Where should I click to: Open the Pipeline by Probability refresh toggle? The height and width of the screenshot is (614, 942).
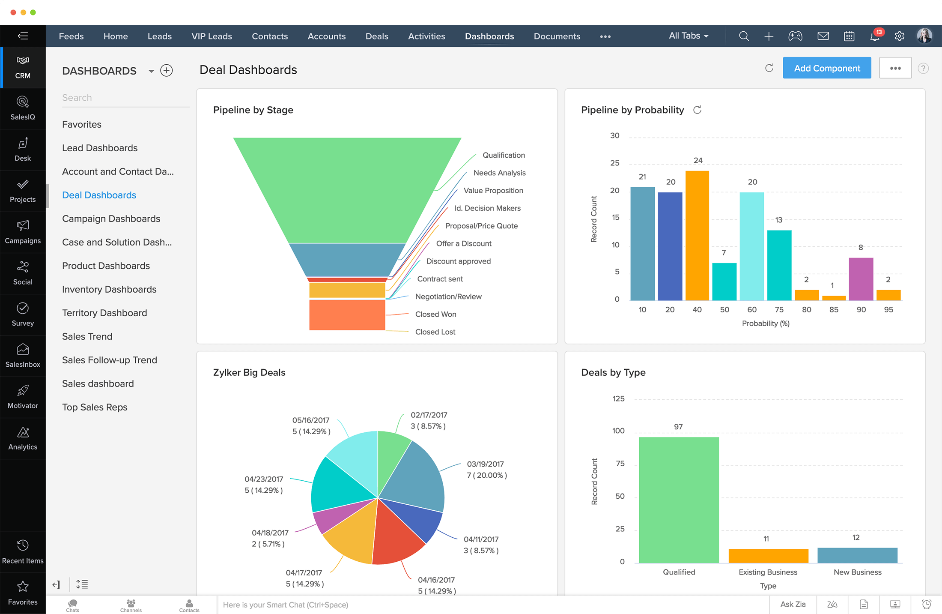698,110
